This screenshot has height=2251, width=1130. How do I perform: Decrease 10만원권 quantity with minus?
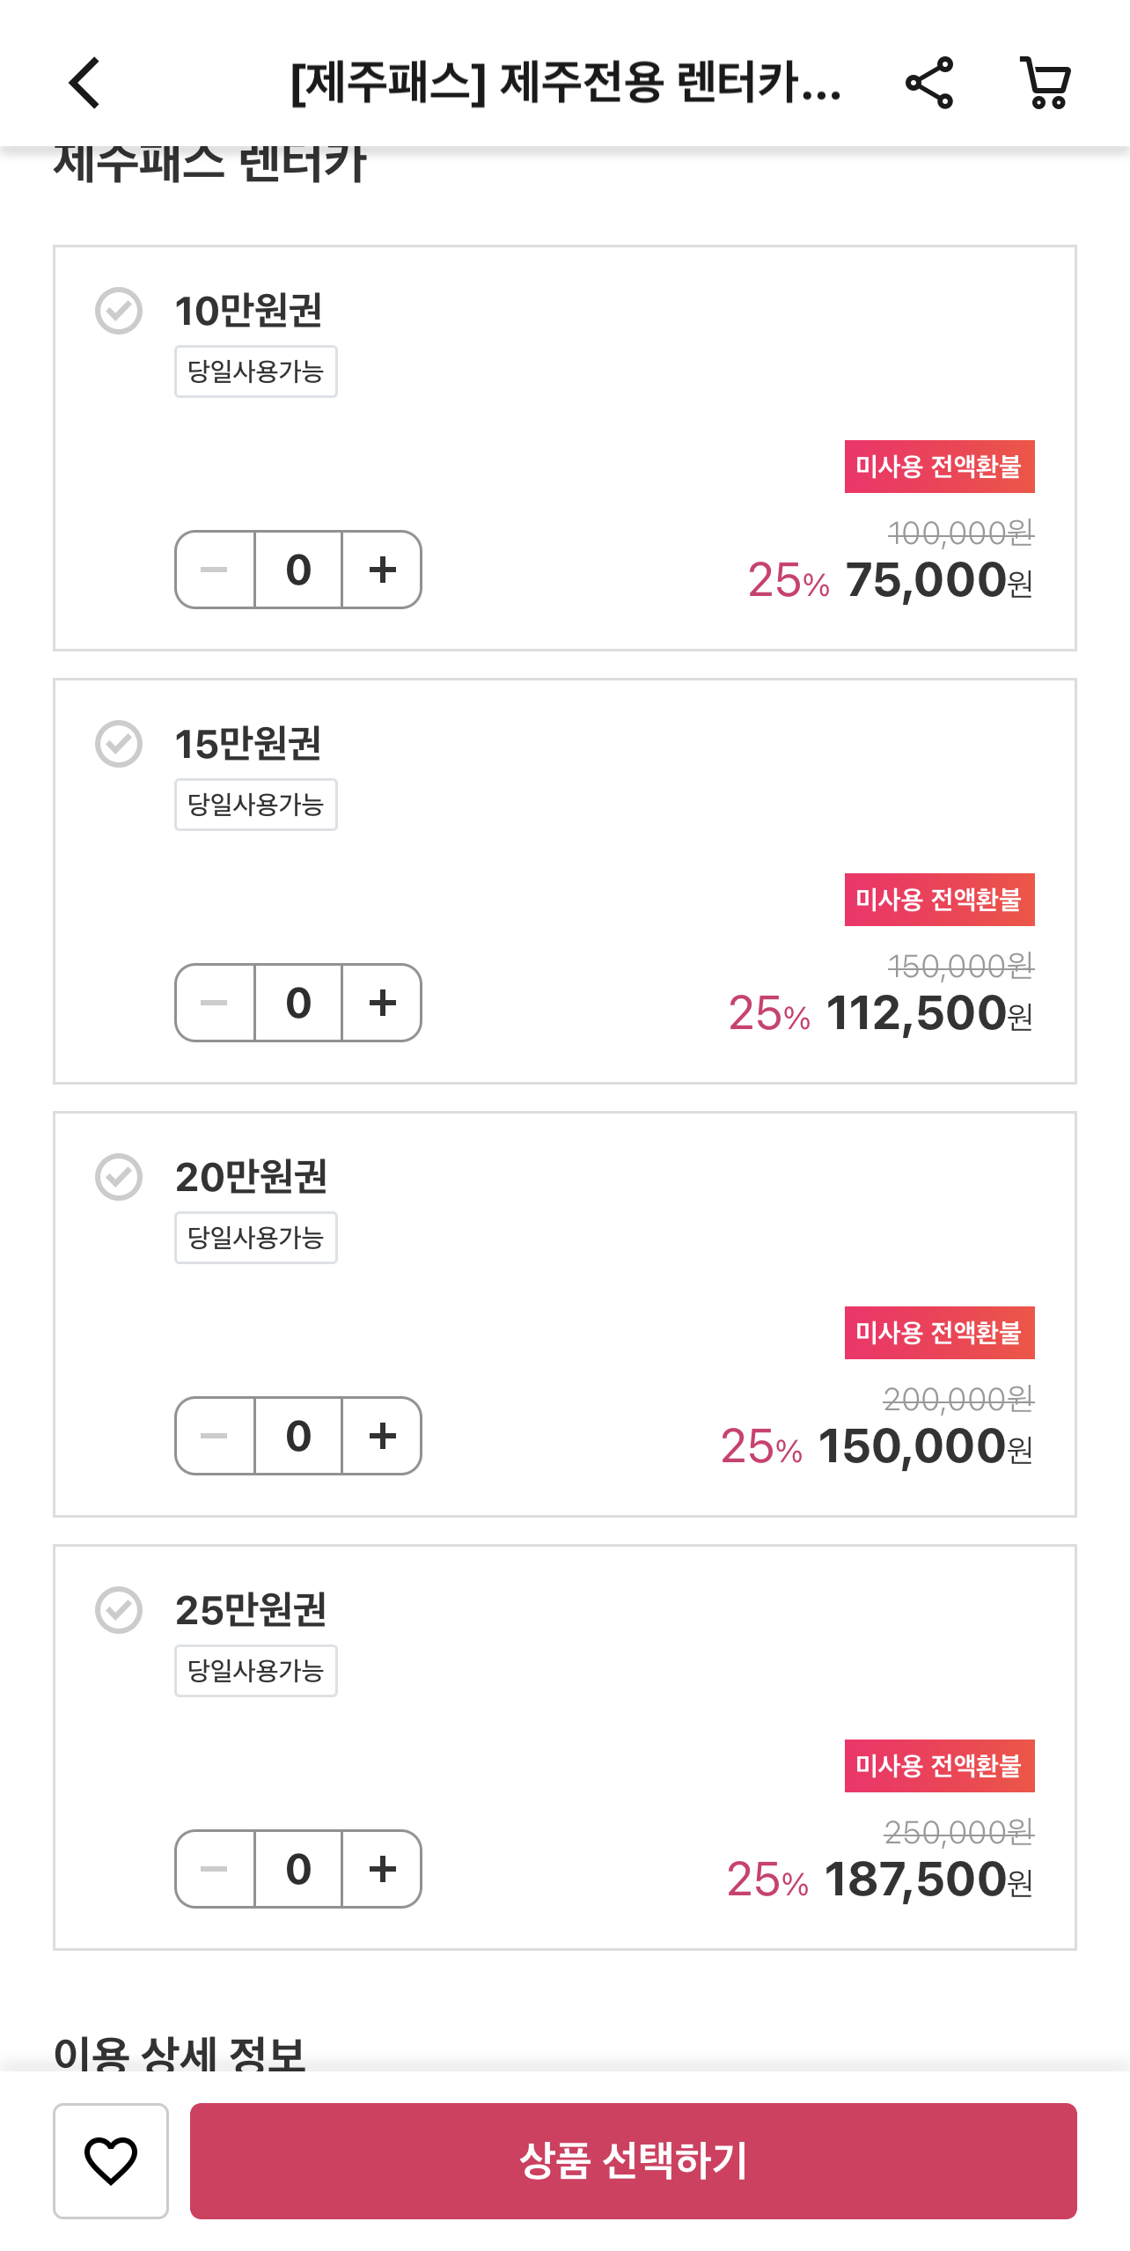(x=215, y=570)
